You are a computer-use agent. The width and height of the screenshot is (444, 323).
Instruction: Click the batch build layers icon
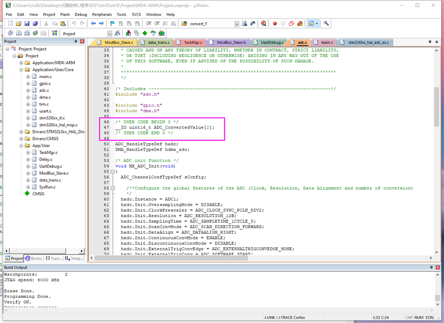tap(35, 33)
